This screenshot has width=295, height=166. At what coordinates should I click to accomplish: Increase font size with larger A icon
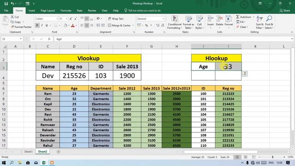tap(71, 19)
